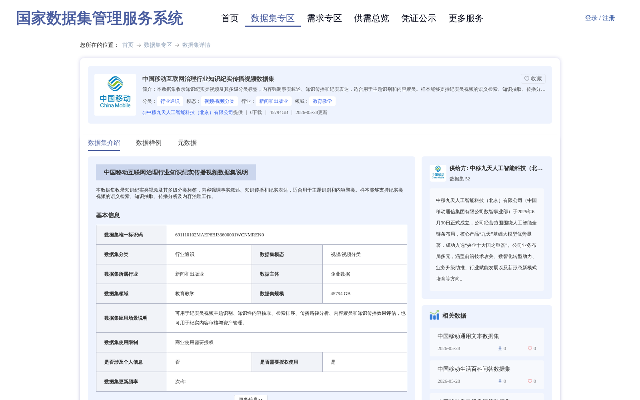This screenshot has height=400, width=640.
Task: Open the 数据集专区 navigation item
Action: pyautogui.click(x=273, y=18)
